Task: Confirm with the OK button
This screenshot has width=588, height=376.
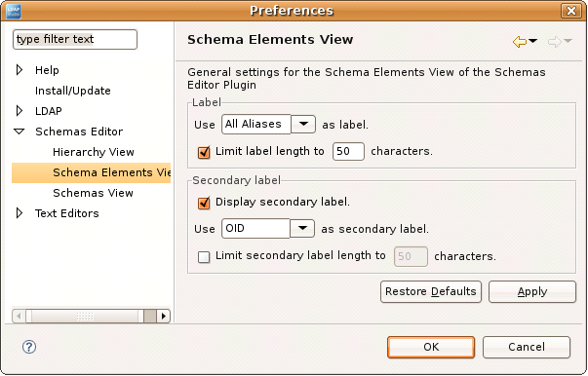Action: coord(431,347)
